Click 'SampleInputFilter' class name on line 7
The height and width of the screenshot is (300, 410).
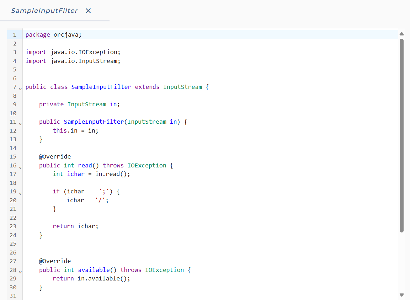[101, 87]
